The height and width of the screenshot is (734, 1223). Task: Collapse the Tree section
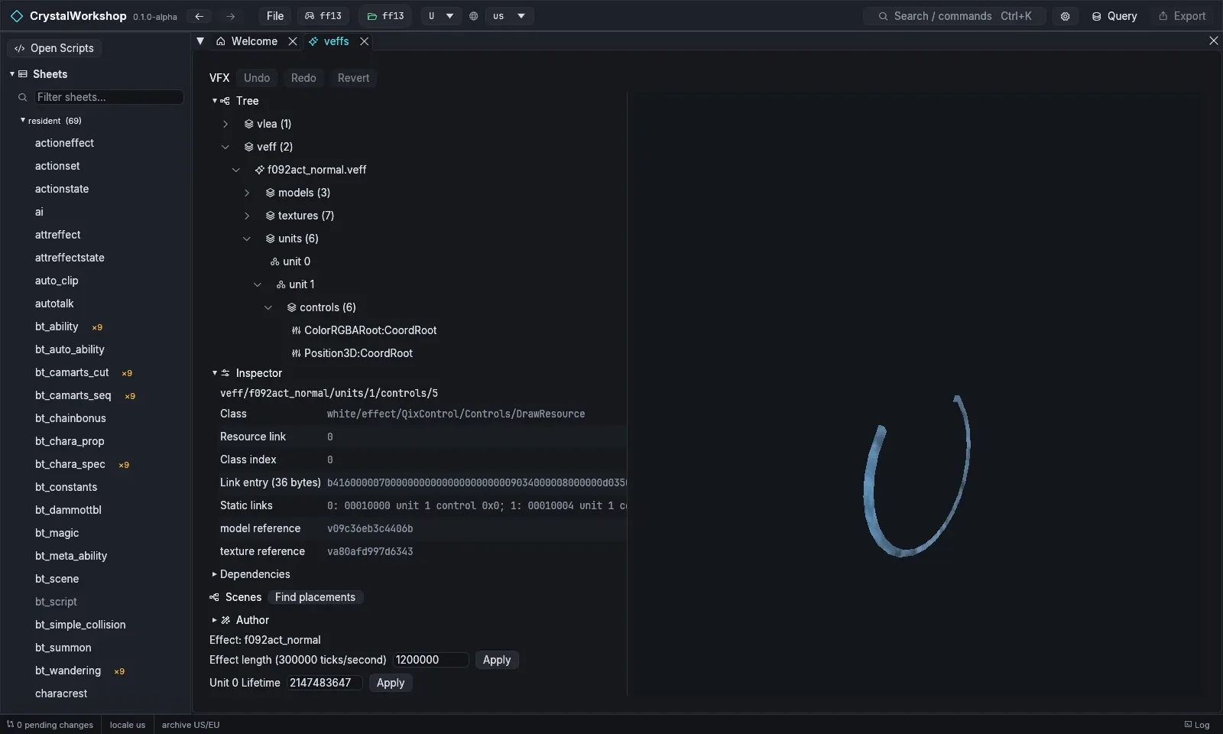[x=215, y=101]
